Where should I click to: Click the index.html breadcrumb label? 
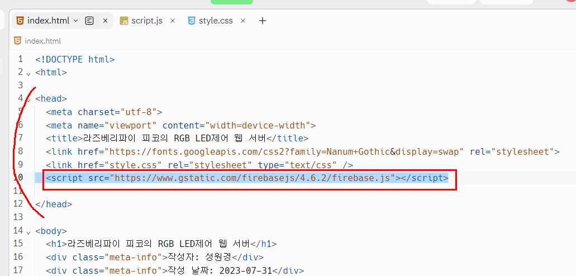pyautogui.click(x=43, y=41)
